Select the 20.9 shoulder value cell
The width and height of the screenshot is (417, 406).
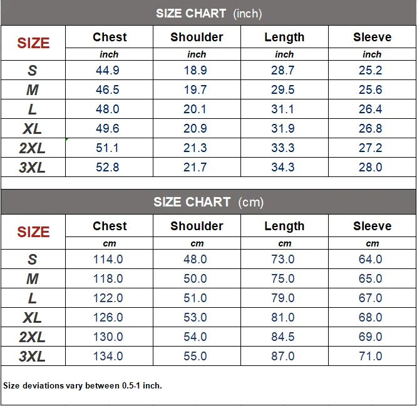point(195,129)
